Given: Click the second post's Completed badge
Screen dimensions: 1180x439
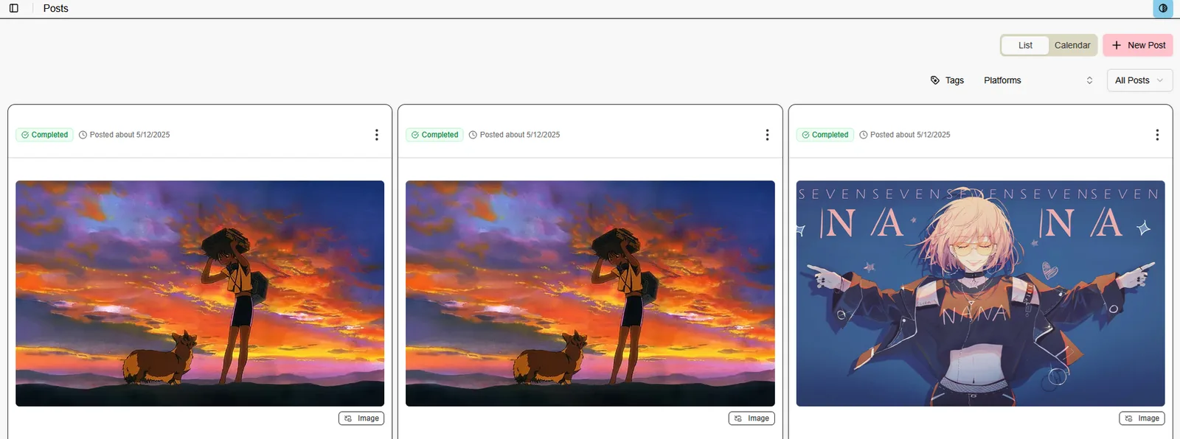Looking at the screenshot, I should coord(434,135).
